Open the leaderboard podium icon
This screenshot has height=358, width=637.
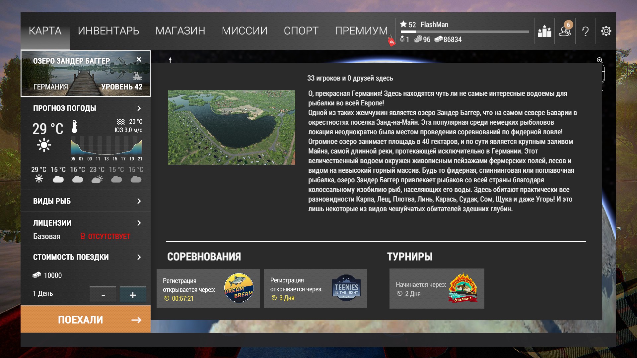click(544, 31)
